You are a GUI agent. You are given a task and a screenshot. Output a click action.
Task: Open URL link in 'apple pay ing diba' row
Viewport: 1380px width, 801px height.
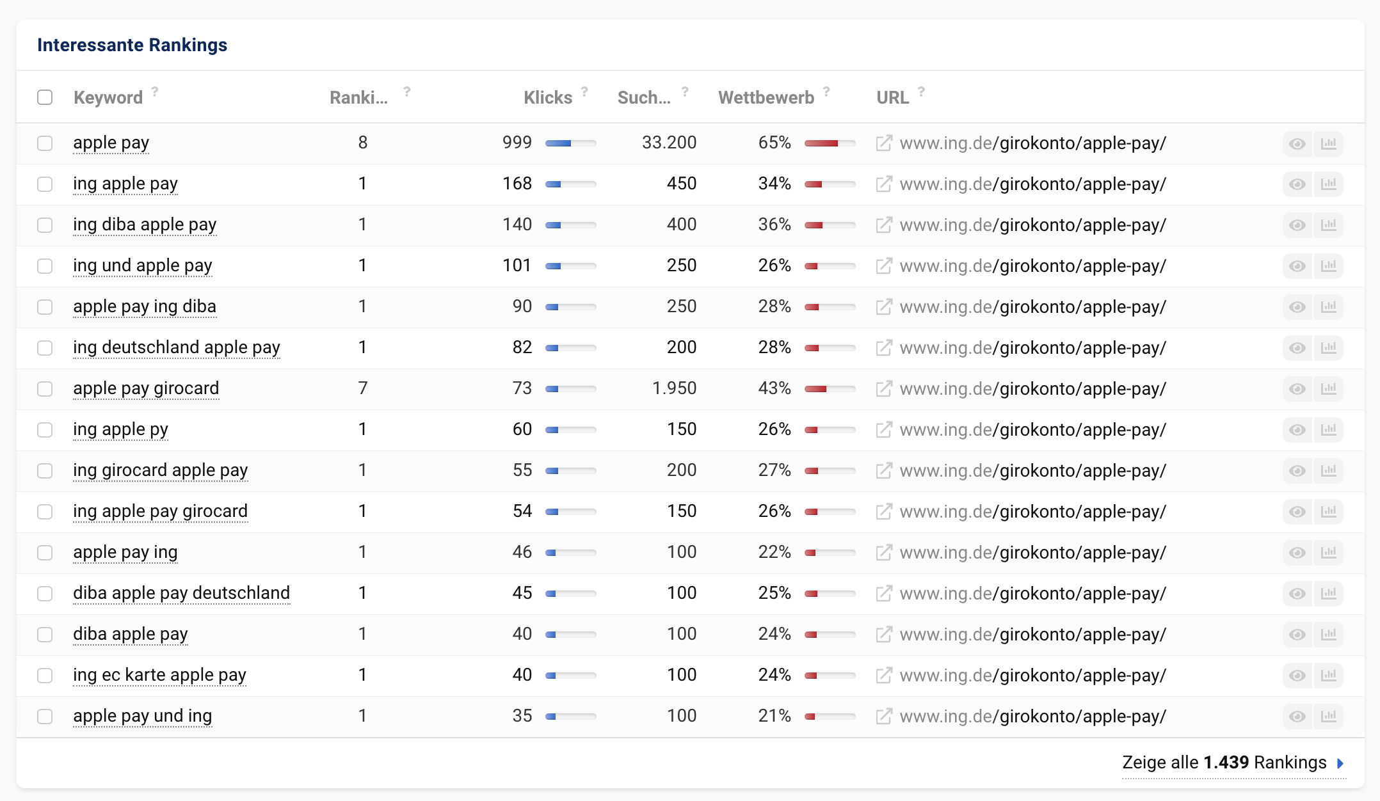(1033, 307)
